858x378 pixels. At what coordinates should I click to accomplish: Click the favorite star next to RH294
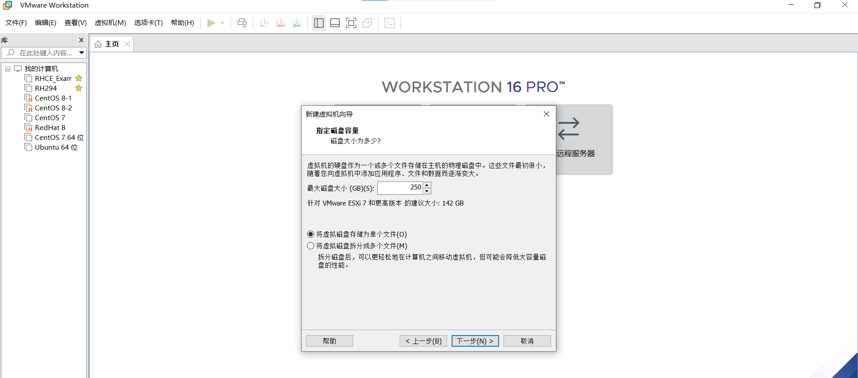79,88
